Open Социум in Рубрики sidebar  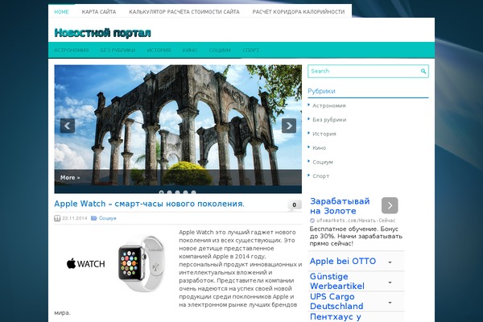click(x=323, y=162)
